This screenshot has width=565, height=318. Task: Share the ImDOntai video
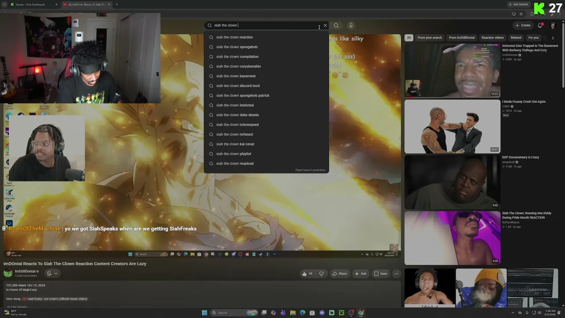[x=339, y=274]
